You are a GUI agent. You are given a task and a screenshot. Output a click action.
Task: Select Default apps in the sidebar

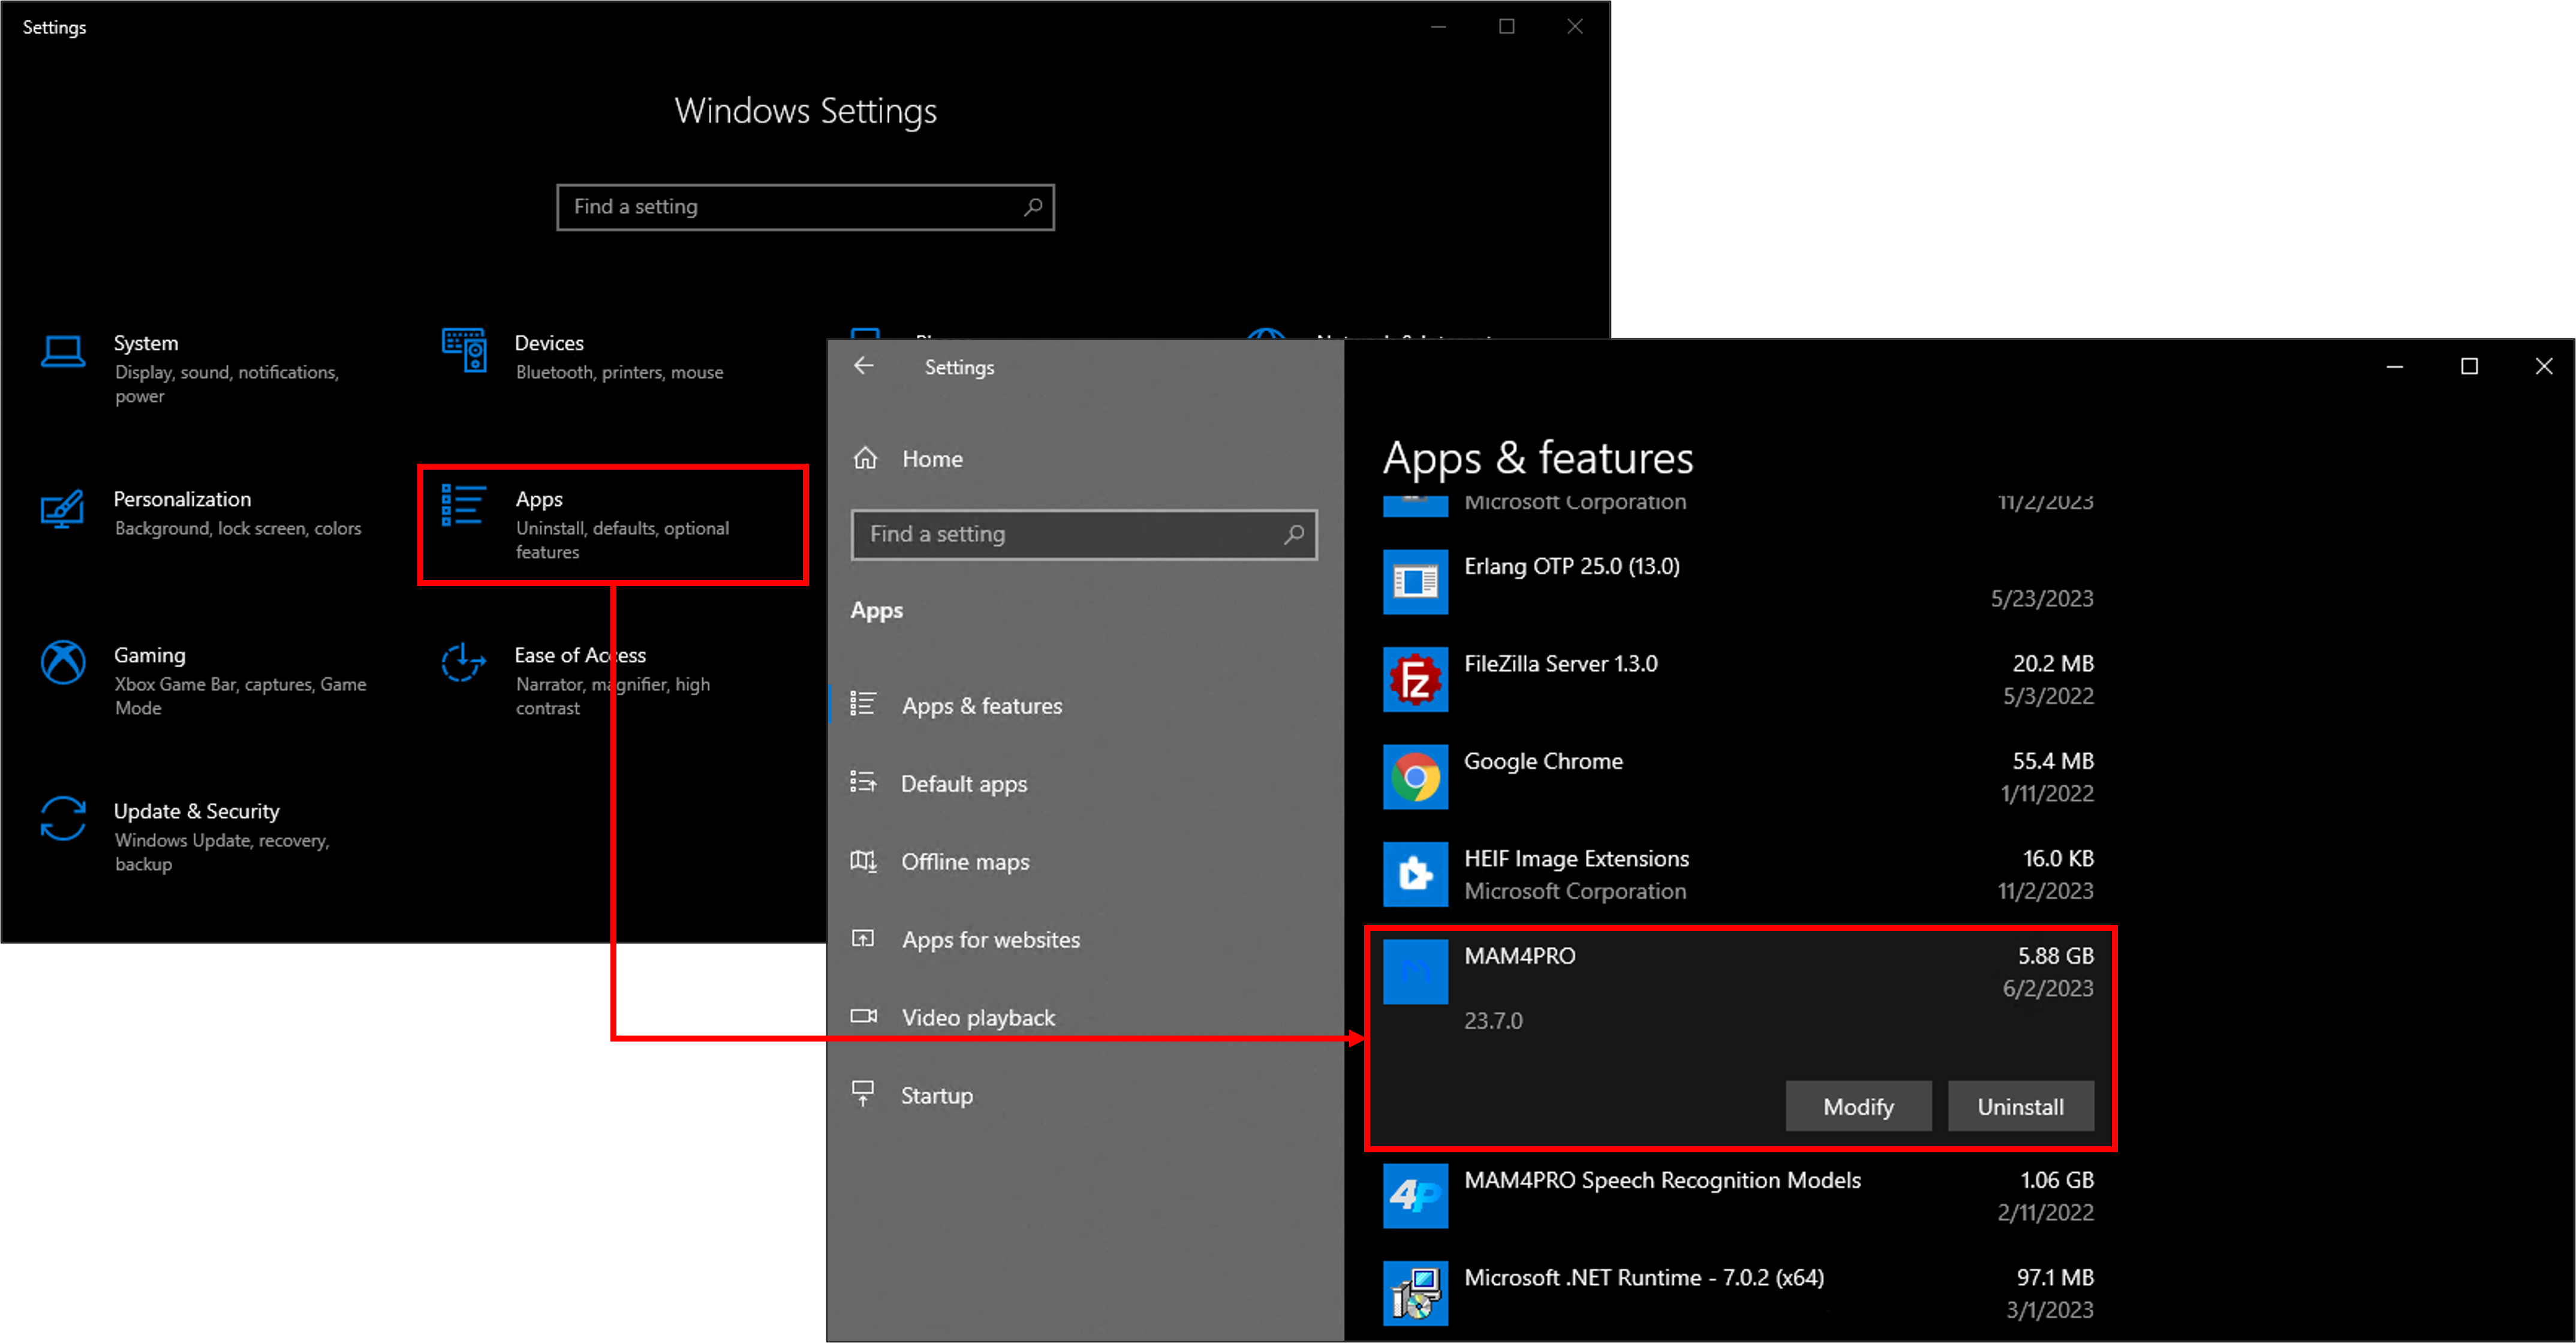click(1086, 783)
